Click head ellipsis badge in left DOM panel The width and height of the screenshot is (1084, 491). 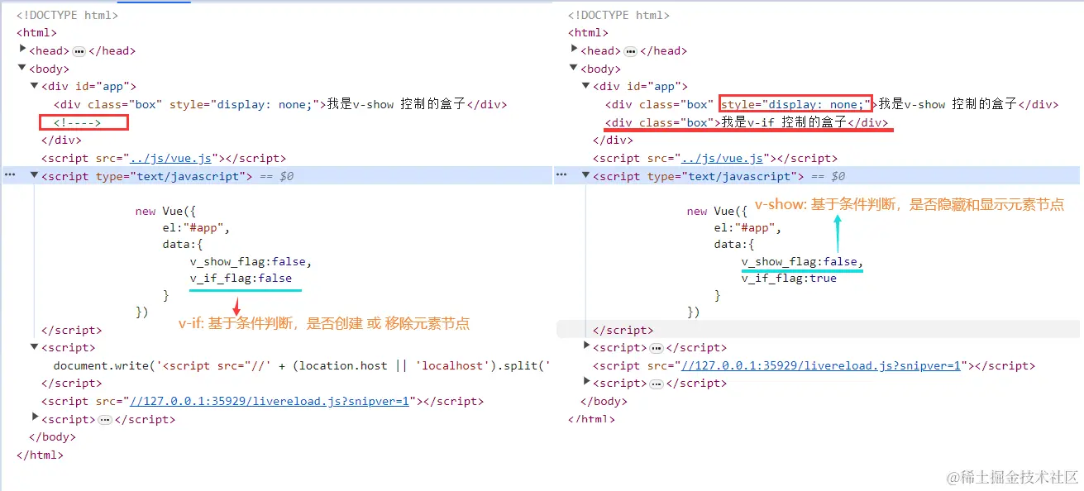tap(79, 50)
